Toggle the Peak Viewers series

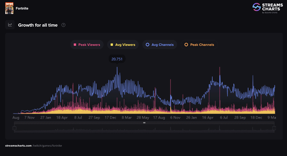click(87, 45)
